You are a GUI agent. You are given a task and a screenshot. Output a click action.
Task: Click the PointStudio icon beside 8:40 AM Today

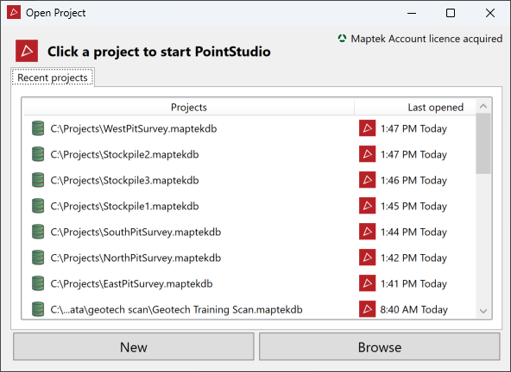pyautogui.click(x=368, y=309)
